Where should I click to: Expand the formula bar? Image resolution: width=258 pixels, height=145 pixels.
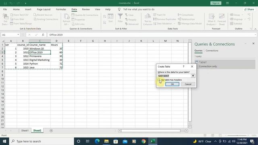point(255,35)
